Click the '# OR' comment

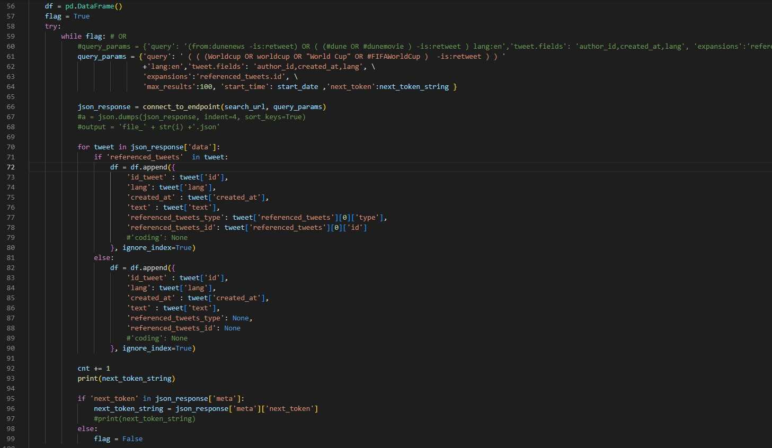tap(118, 37)
